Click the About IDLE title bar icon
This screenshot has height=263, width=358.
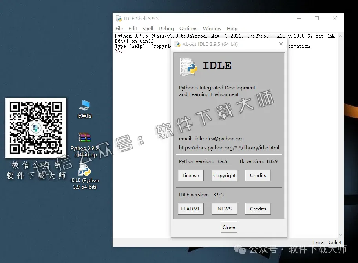coord(178,44)
